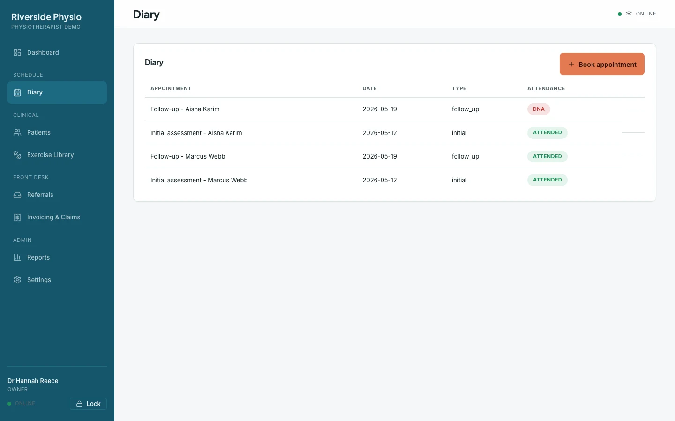Select the Diary calendar icon

(x=17, y=93)
